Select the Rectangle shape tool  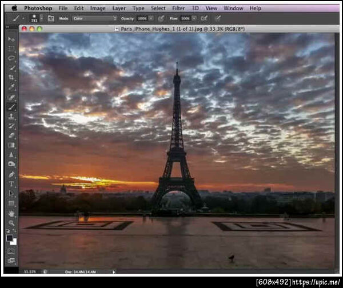11,203
